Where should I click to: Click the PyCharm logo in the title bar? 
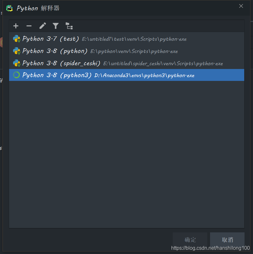coord(9,8)
